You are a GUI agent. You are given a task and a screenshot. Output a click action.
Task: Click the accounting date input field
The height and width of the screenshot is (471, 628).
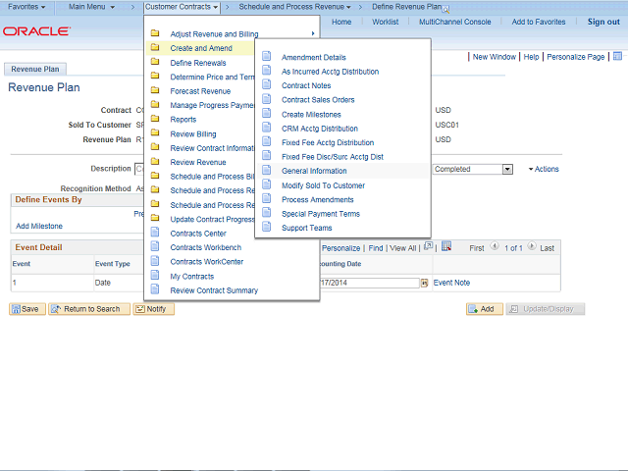click(369, 283)
